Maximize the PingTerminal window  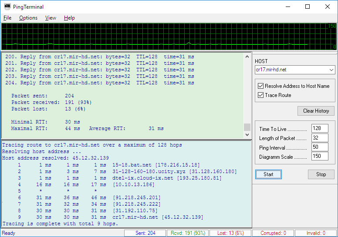pos(308,7)
